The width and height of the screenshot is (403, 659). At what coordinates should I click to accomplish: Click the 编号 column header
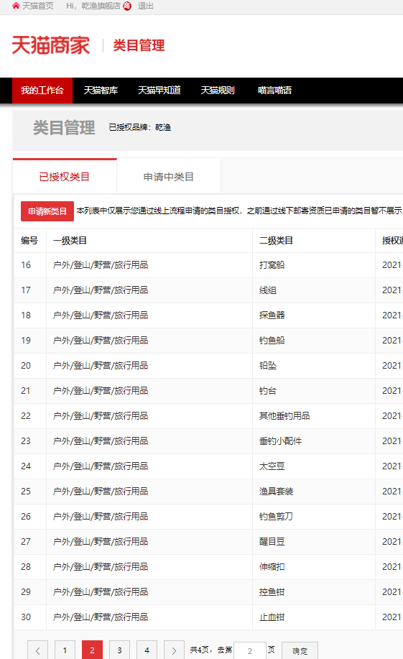[29, 241]
